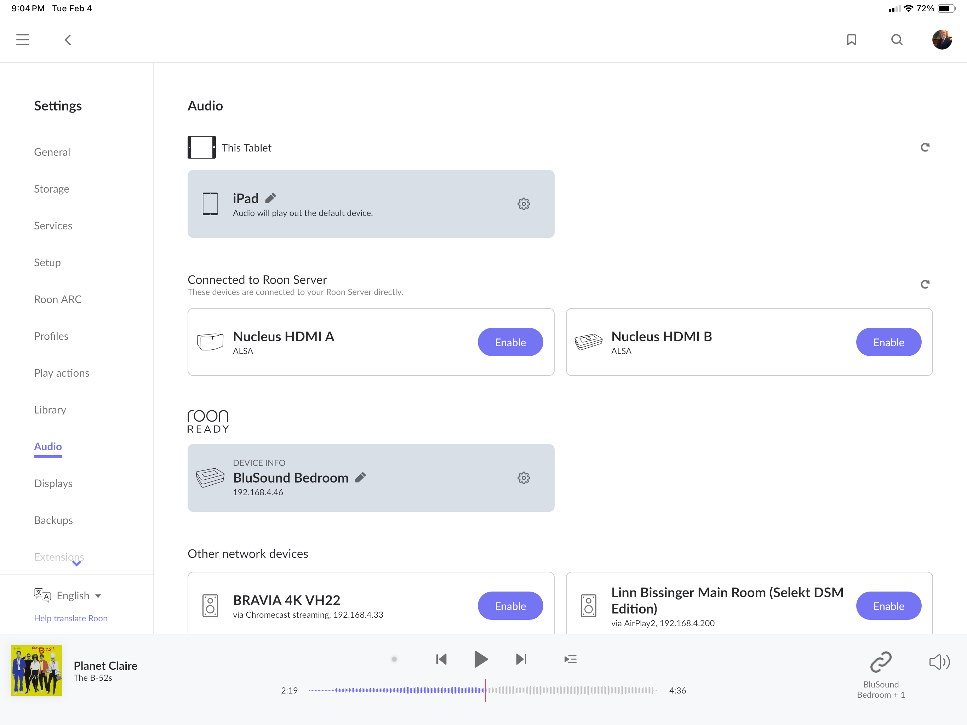Open Profiles settings
967x725 pixels.
point(51,336)
